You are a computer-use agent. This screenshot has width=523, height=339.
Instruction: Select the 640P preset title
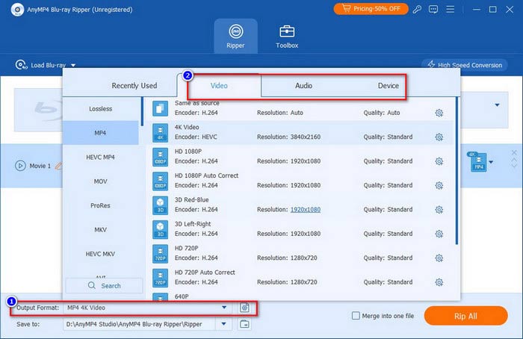[x=182, y=296]
